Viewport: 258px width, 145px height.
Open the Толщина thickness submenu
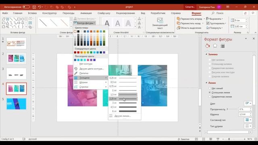tap(91, 78)
